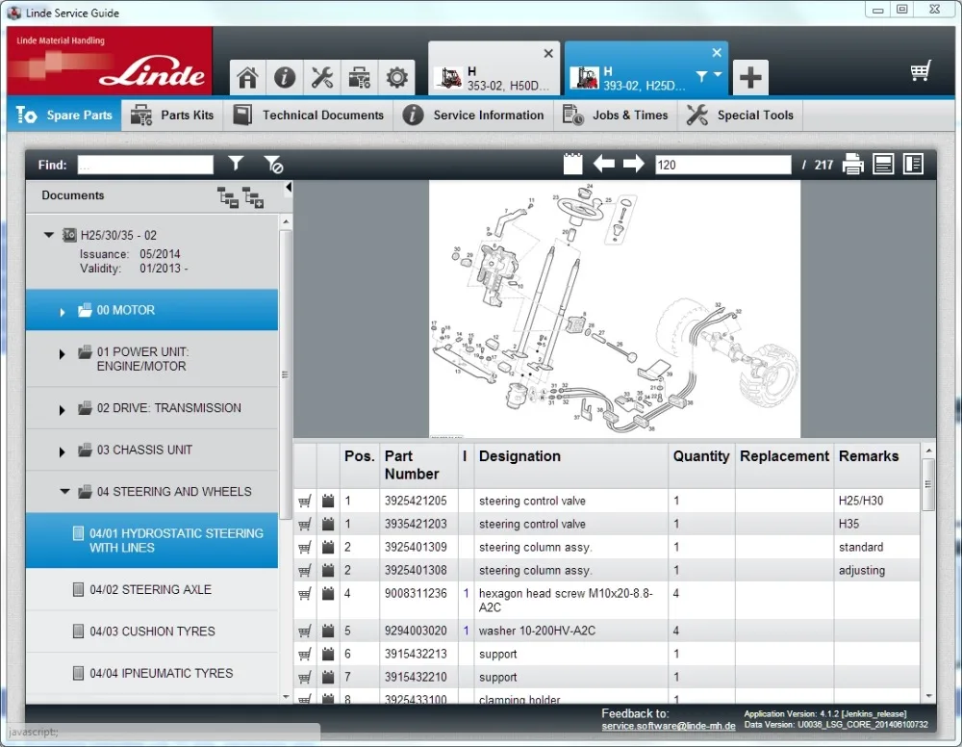Viewport: 962px width, 747px height.
Task: Clear the filter with crossed funnel icon
Action: [x=273, y=165]
